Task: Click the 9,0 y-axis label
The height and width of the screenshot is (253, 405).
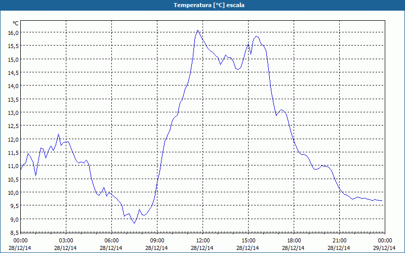Action: click(15, 220)
